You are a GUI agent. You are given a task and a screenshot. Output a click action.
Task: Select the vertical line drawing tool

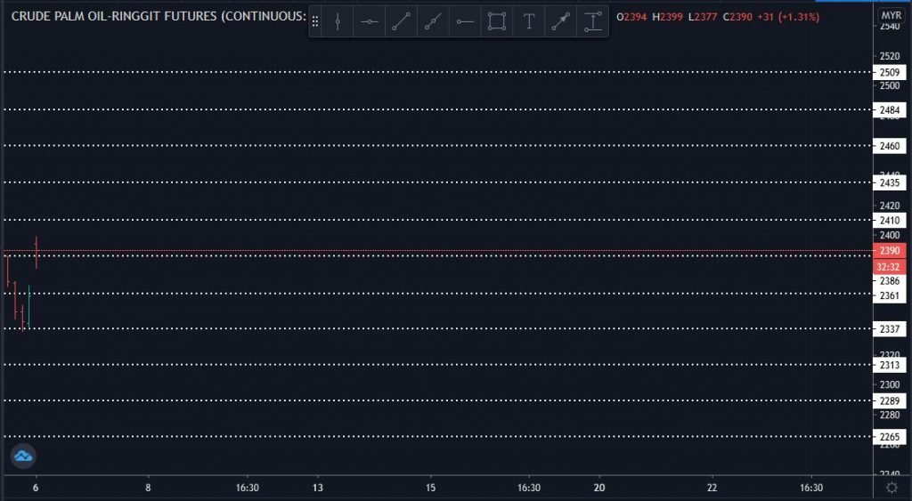338,22
